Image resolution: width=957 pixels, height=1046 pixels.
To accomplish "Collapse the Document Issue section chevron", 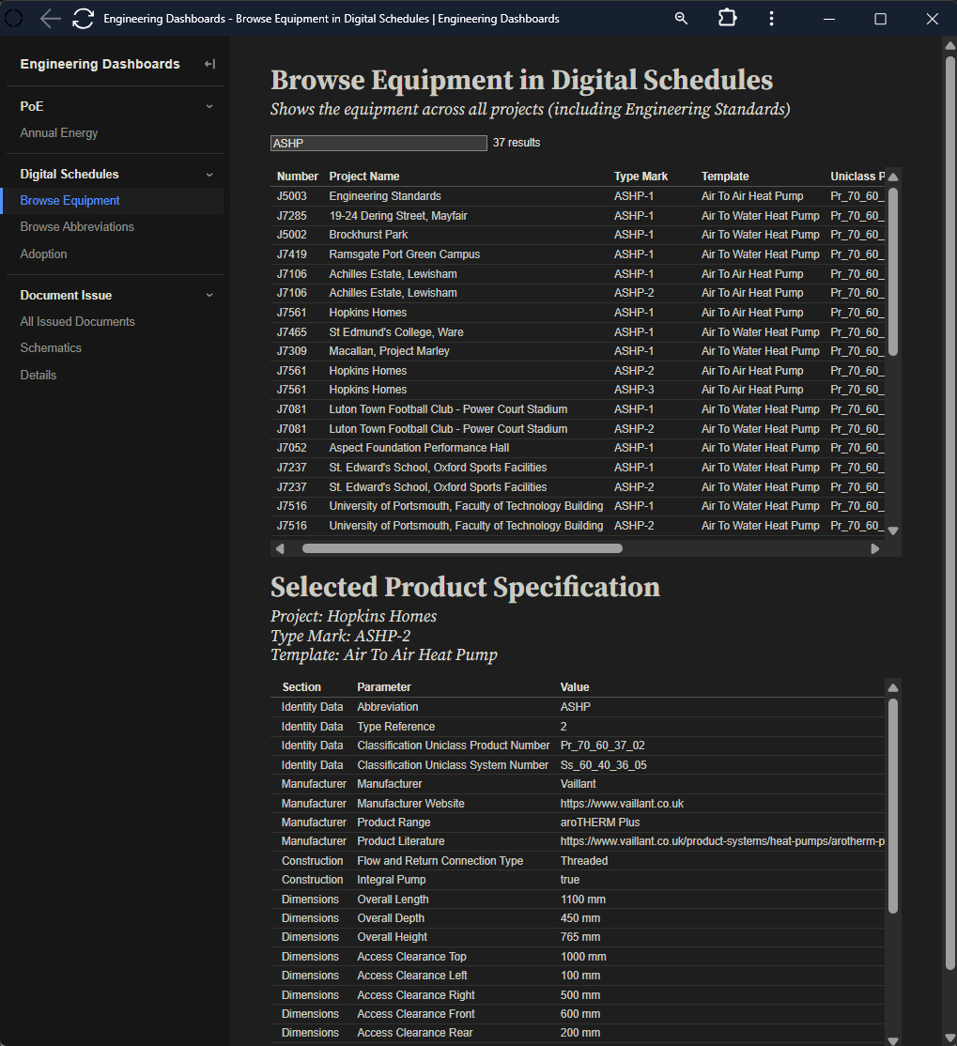I will (x=209, y=295).
